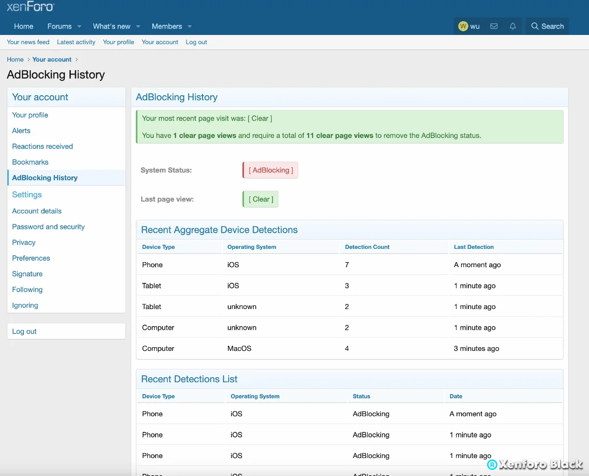Click the red [ AdBlocking ] status badge
The height and width of the screenshot is (476, 589).
point(271,170)
